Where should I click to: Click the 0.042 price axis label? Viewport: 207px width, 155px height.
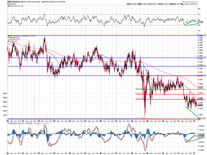(200, 72)
